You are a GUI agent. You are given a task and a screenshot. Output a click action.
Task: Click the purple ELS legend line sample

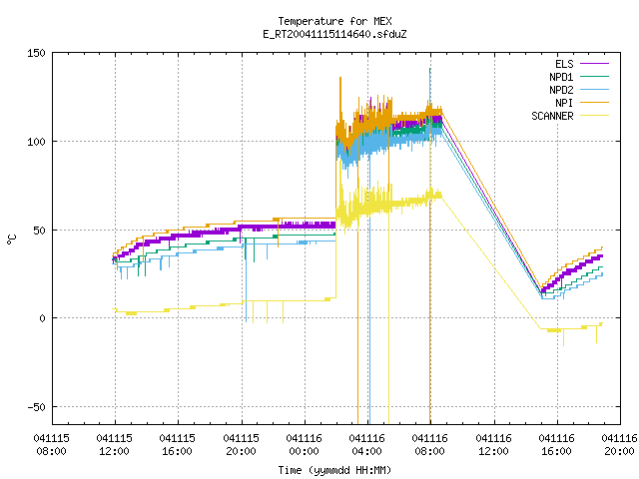click(595, 64)
